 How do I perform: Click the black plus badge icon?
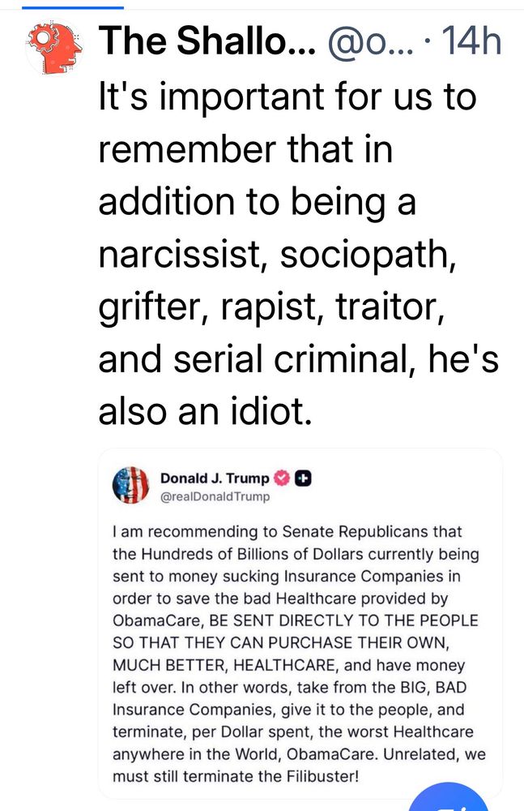pos(302,478)
